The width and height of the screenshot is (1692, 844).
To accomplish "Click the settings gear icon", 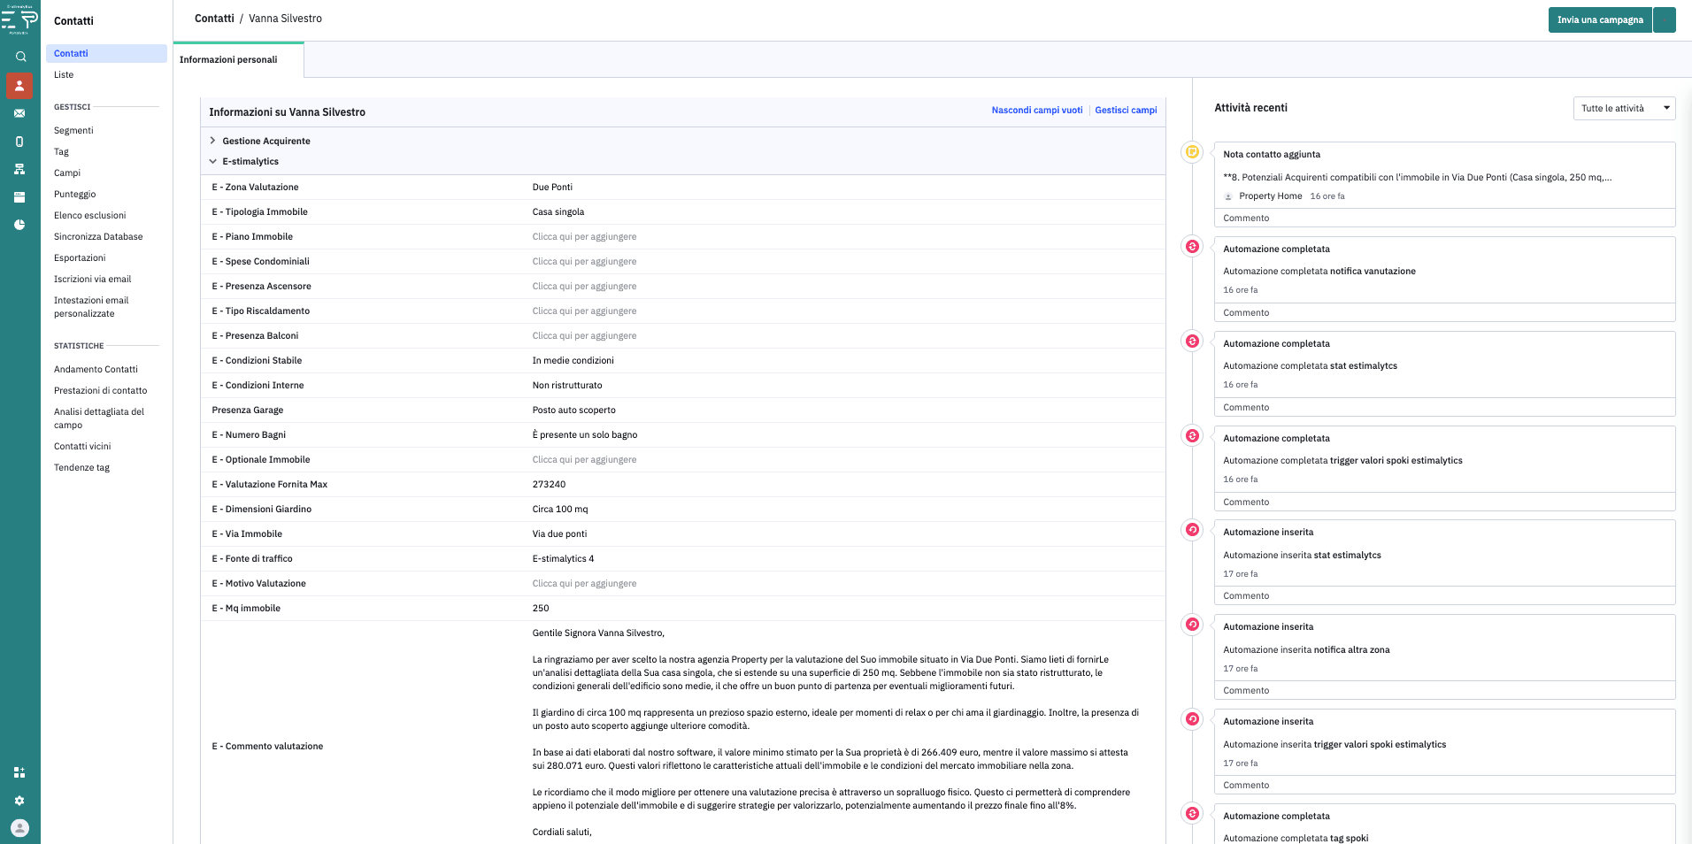I will click(19, 801).
